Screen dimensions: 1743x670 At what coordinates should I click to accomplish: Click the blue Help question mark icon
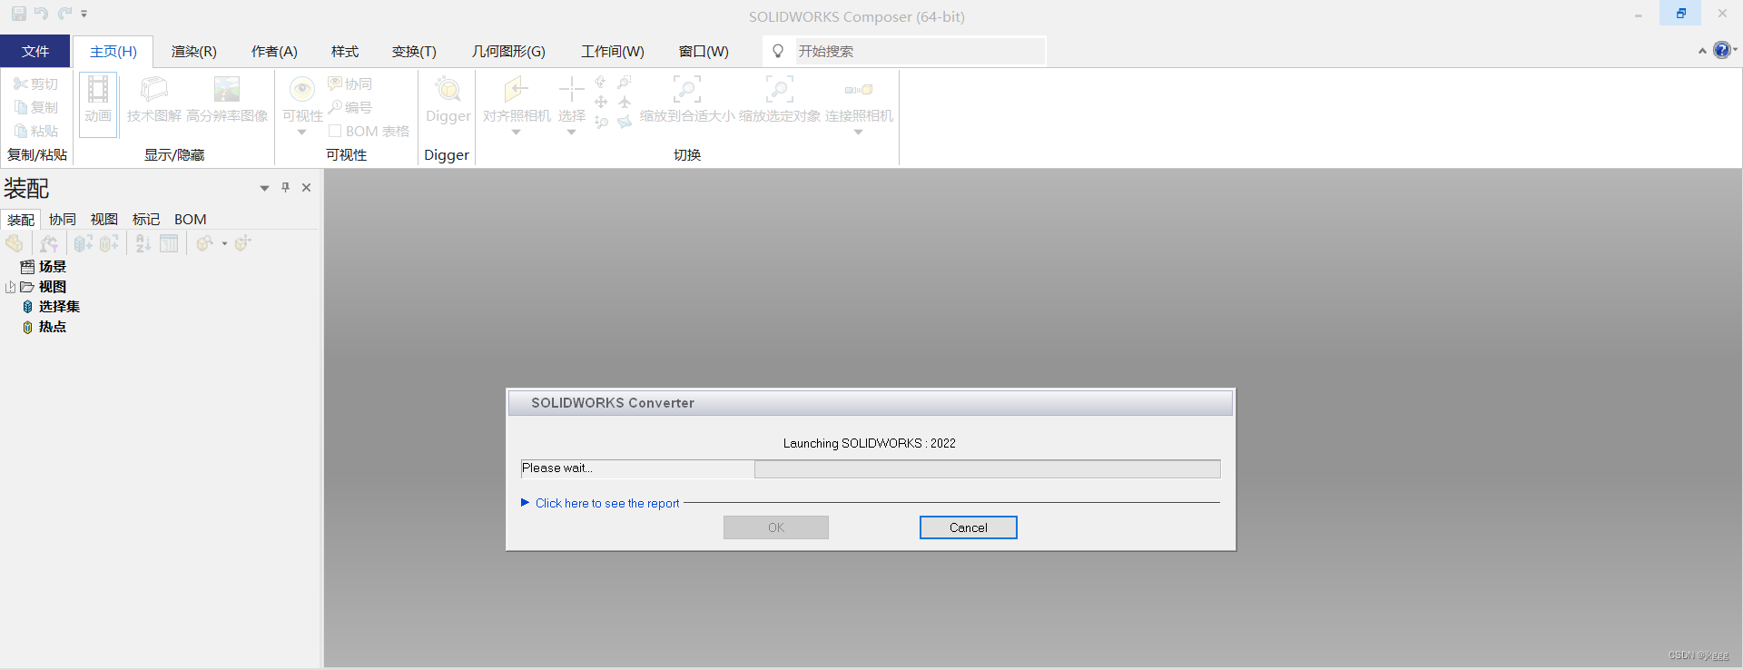click(1721, 50)
